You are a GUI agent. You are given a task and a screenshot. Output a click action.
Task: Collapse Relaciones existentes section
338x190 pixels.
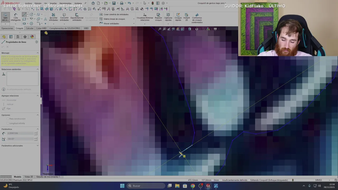tap(37, 69)
